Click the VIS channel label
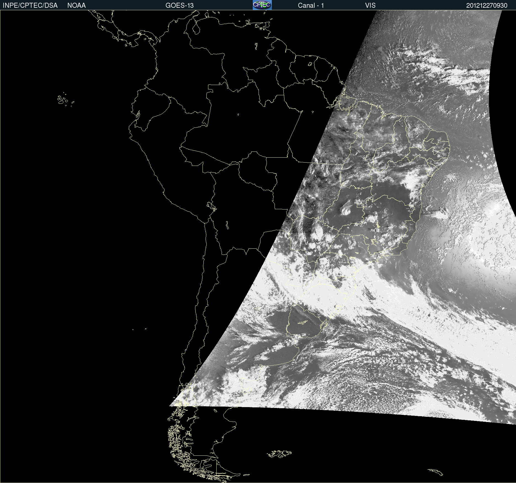The image size is (516, 483). 370,6
